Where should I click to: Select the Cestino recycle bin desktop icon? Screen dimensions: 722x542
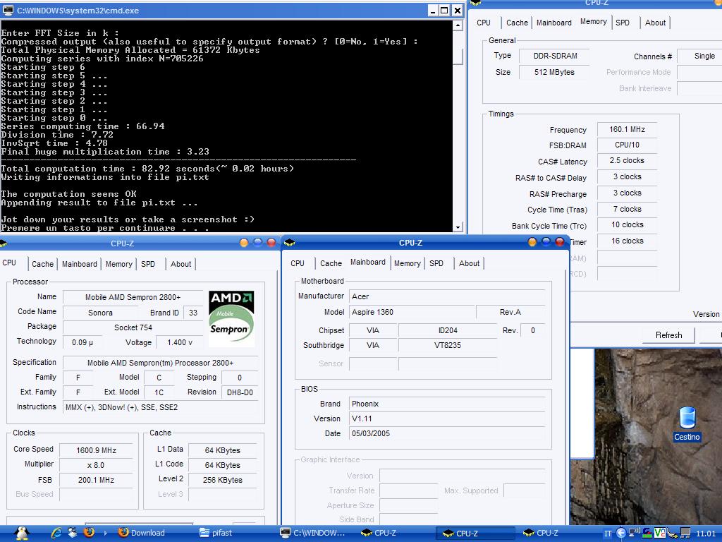687,424
